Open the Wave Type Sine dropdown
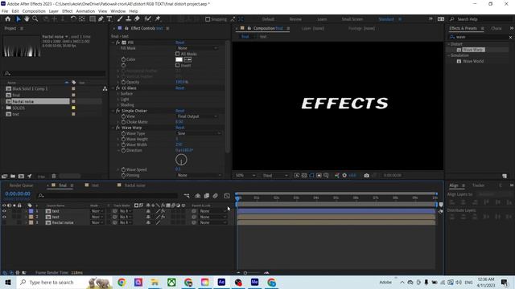The image size is (515, 289). tap(199, 133)
